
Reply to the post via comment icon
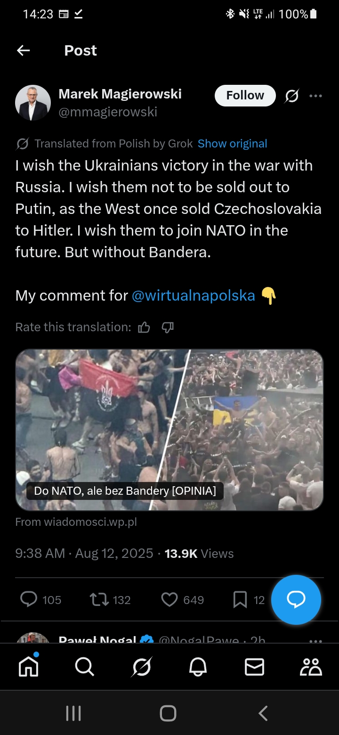coord(29,599)
